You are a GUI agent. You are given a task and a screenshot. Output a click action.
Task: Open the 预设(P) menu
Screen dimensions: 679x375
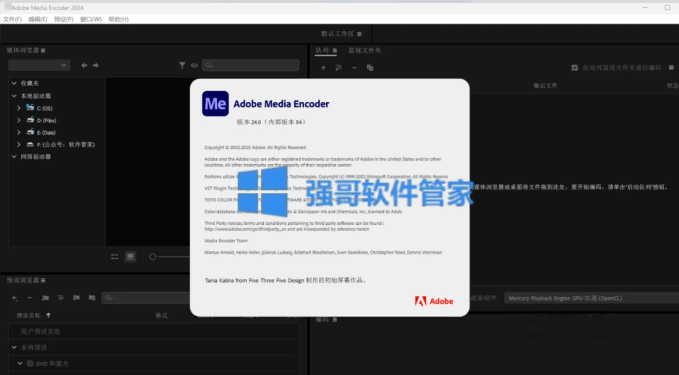click(x=64, y=19)
